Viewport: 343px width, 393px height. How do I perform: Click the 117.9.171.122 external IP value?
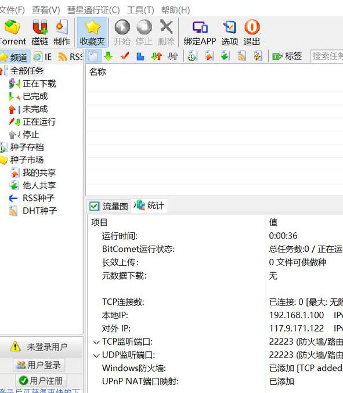pyautogui.click(x=297, y=329)
